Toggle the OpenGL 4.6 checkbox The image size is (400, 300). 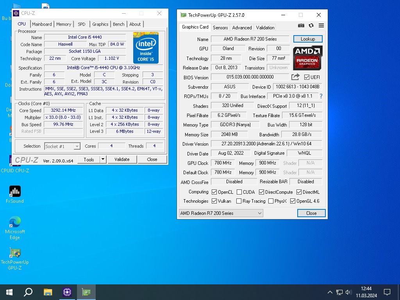[x=293, y=201]
